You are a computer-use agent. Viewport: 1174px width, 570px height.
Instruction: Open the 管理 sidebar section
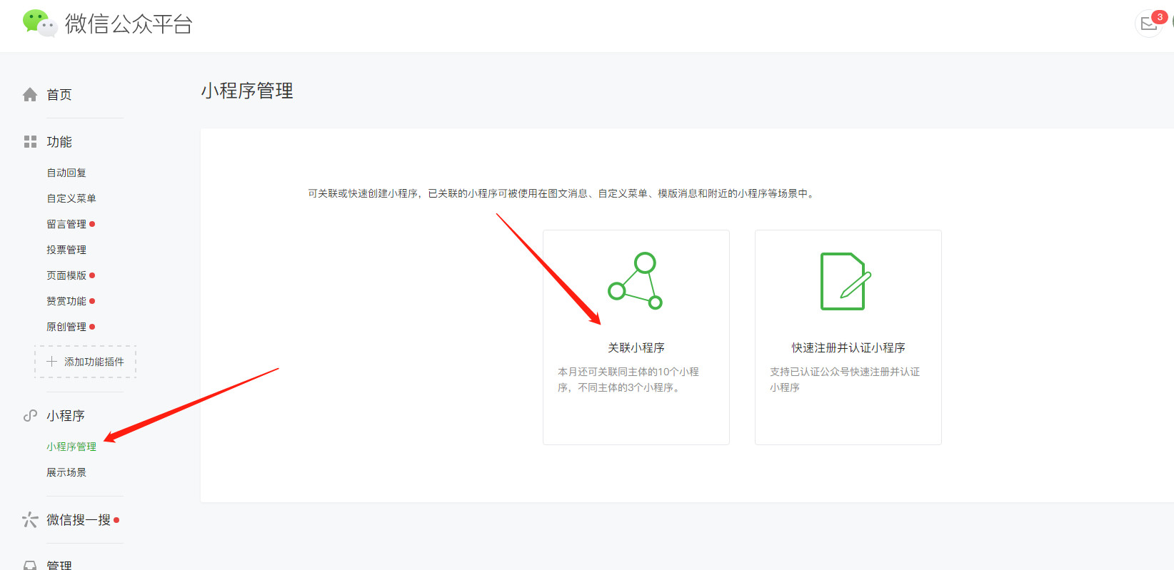(x=59, y=565)
